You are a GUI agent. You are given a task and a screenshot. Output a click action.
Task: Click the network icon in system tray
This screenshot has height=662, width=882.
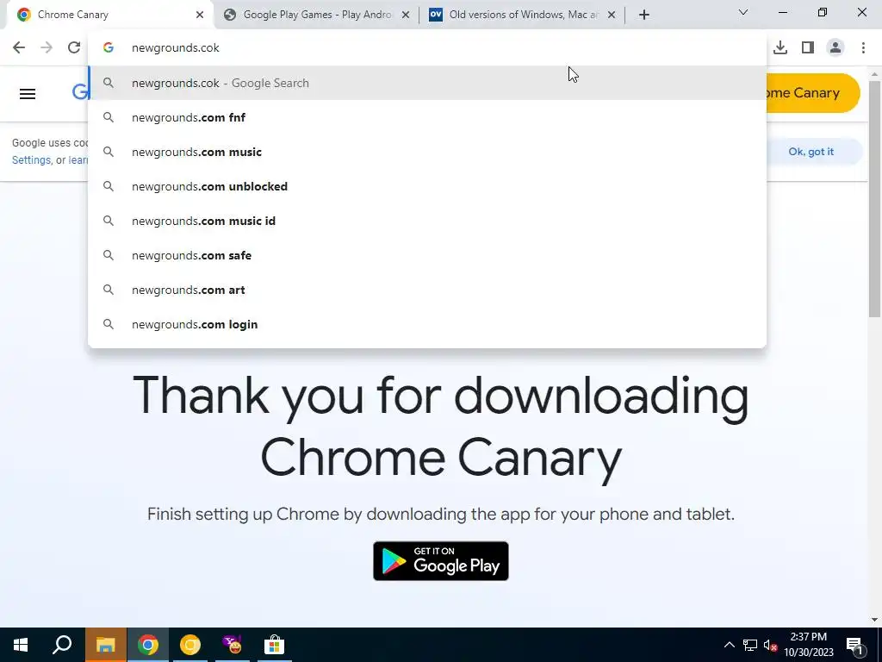pyautogui.click(x=750, y=645)
